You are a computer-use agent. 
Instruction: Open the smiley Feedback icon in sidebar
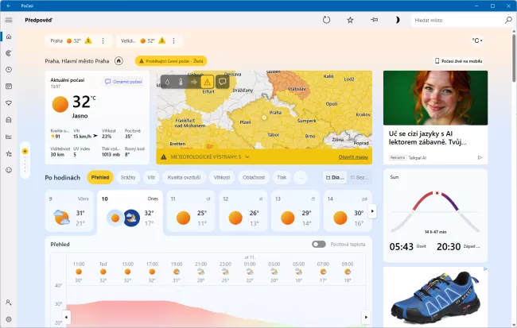coord(9,170)
